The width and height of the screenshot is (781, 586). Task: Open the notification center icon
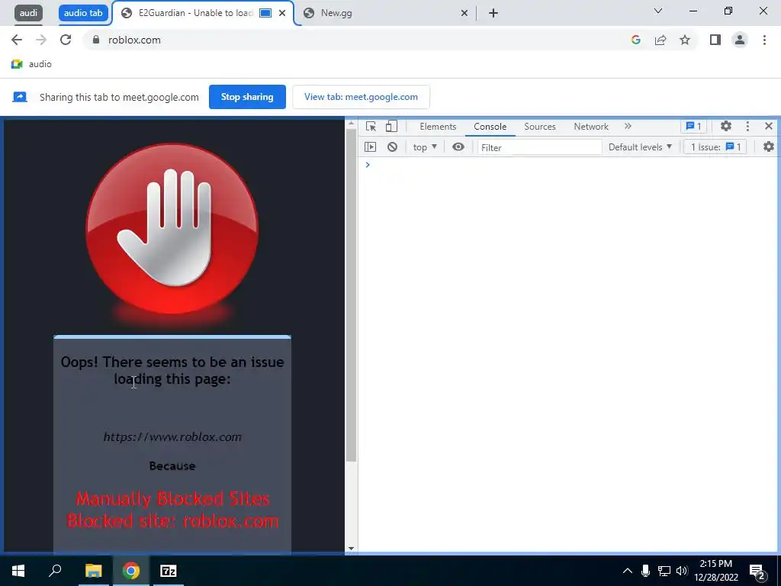757,572
